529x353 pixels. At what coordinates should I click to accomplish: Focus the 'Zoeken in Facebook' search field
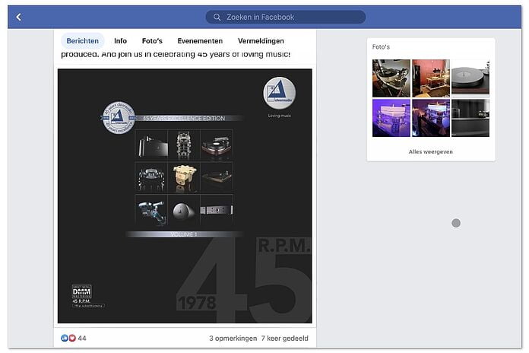click(286, 17)
